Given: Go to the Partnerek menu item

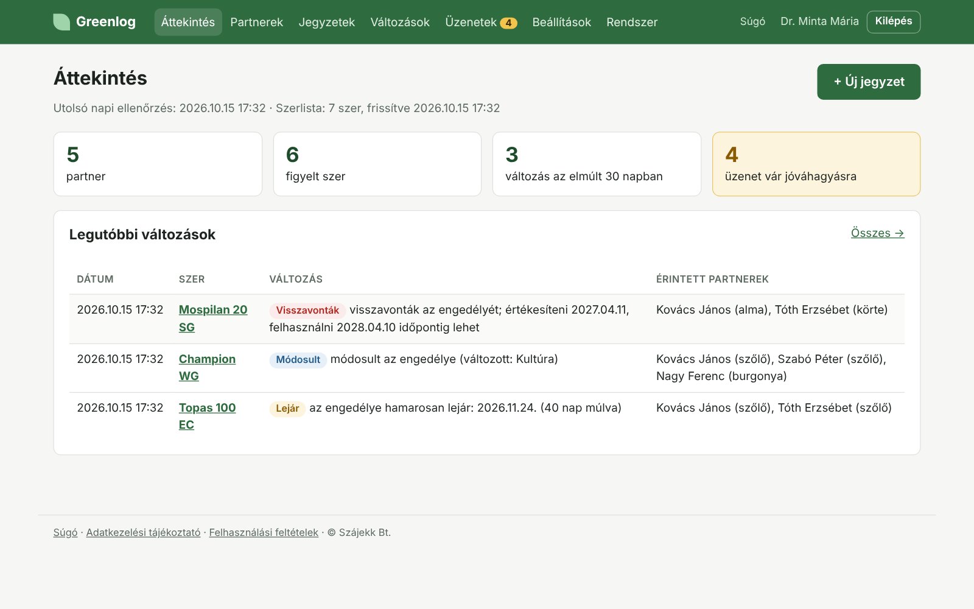Looking at the screenshot, I should (x=257, y=22).
